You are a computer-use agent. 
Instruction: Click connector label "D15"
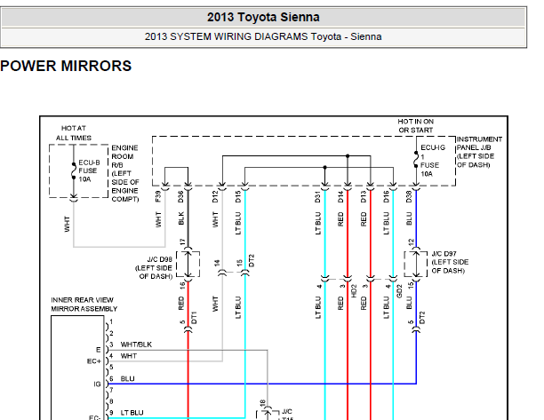click(x=238, y=196)
